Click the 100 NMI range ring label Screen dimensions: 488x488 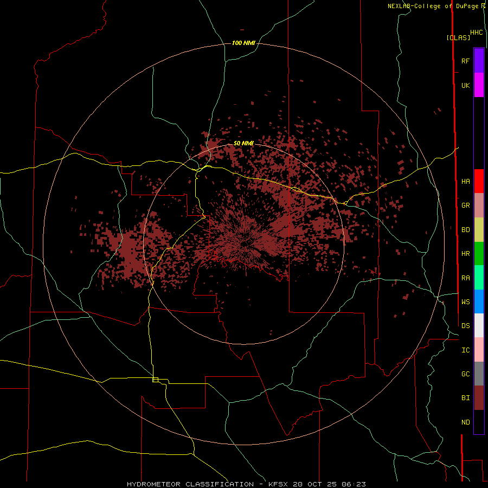coord(243,43)
